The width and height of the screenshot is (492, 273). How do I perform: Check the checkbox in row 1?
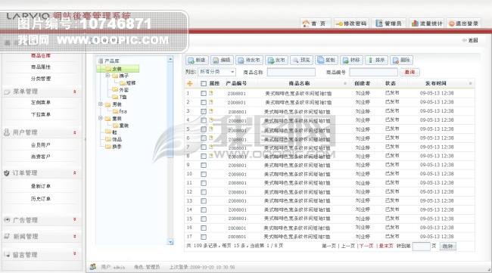[x=204, y=93]
